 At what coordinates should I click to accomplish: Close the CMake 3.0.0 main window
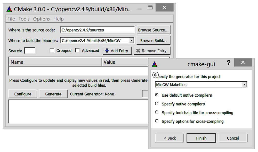pyautogui.click(x=164, y=7)
